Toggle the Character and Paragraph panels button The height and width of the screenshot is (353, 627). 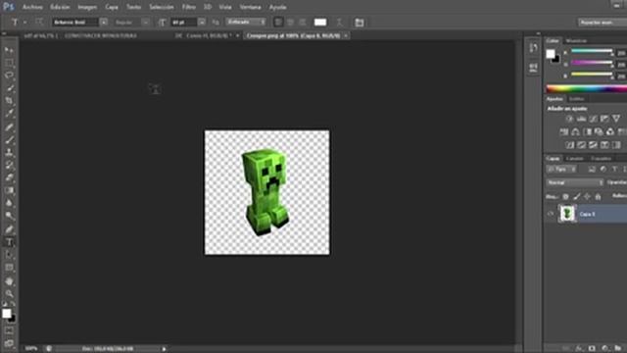click(x=360, y=23)
